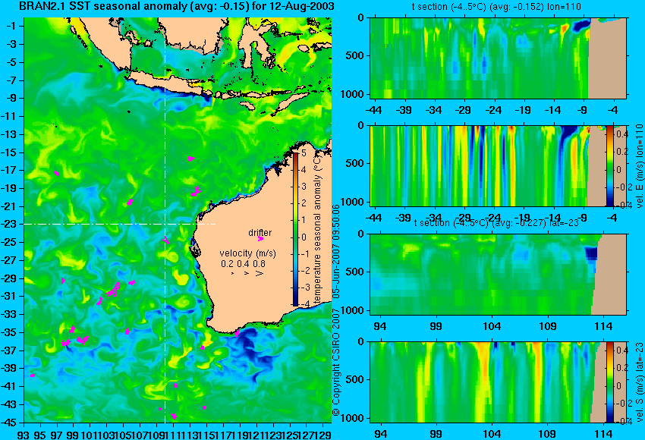The height and width of the screenshot is (440, 645).
Task: Click latitude label -14 under lon=110 temperature section
Action: point(552,110)
